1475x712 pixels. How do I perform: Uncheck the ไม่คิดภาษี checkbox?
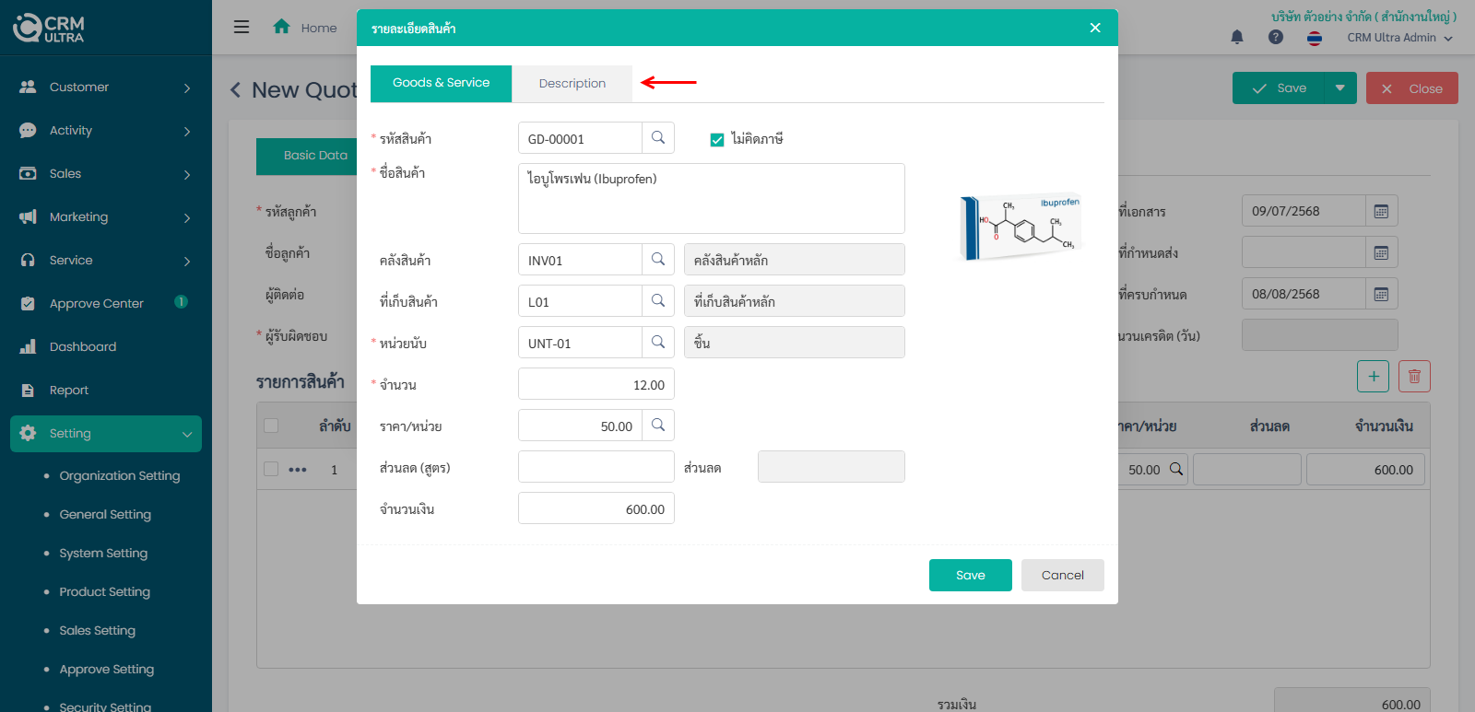pos(717,140)
